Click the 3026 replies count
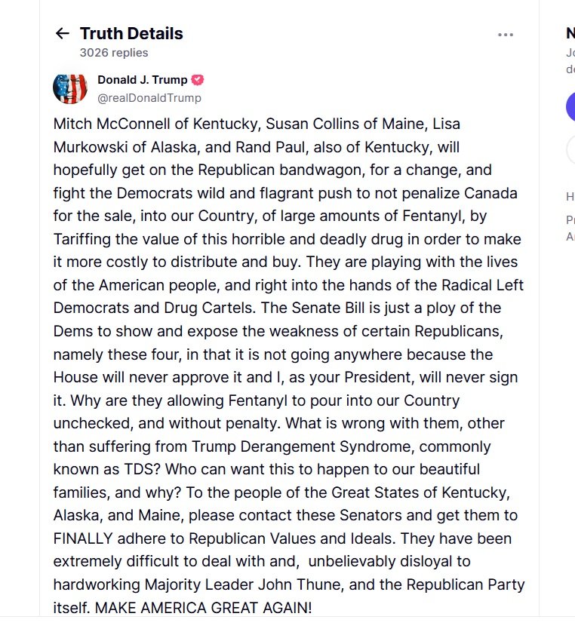 114,53
